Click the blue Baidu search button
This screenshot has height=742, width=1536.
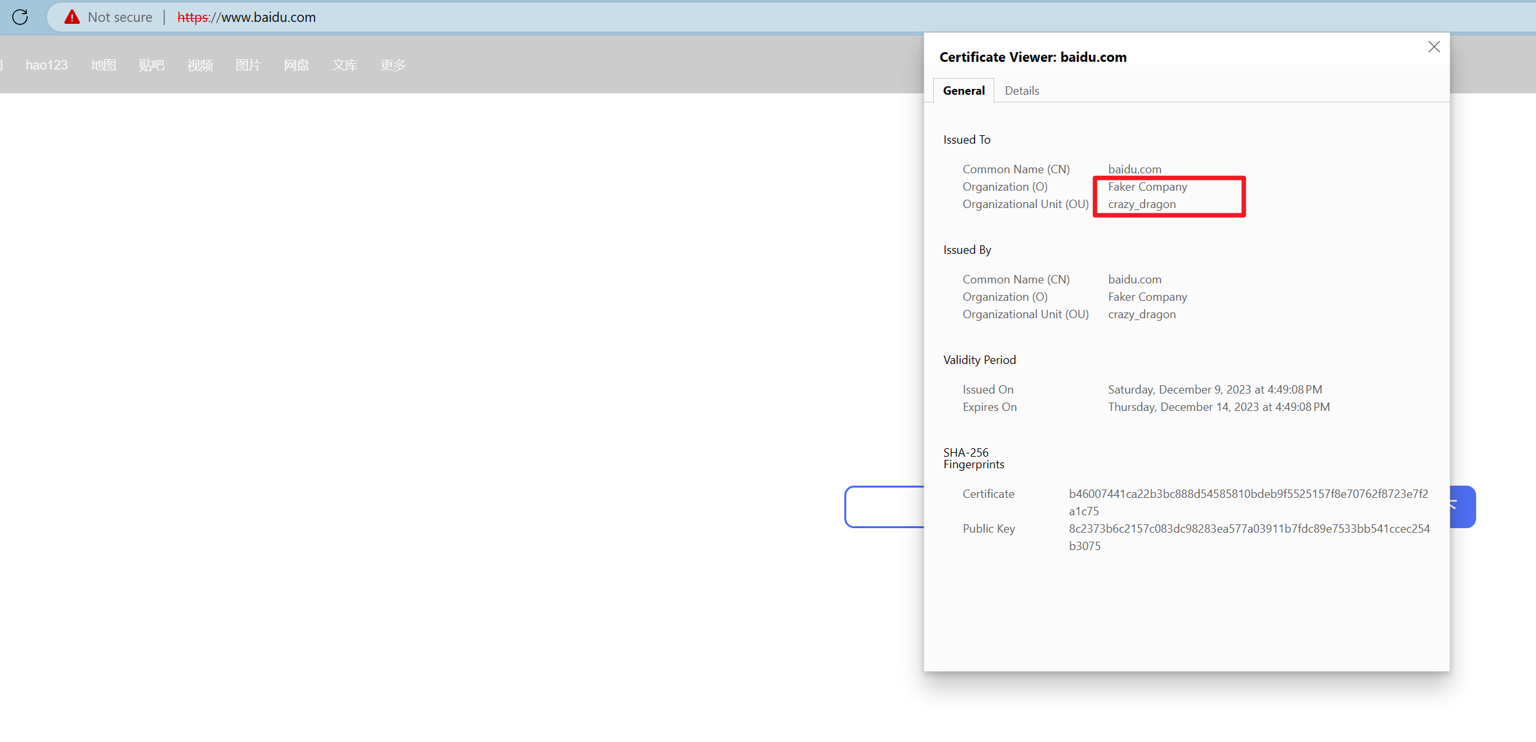1462,507
